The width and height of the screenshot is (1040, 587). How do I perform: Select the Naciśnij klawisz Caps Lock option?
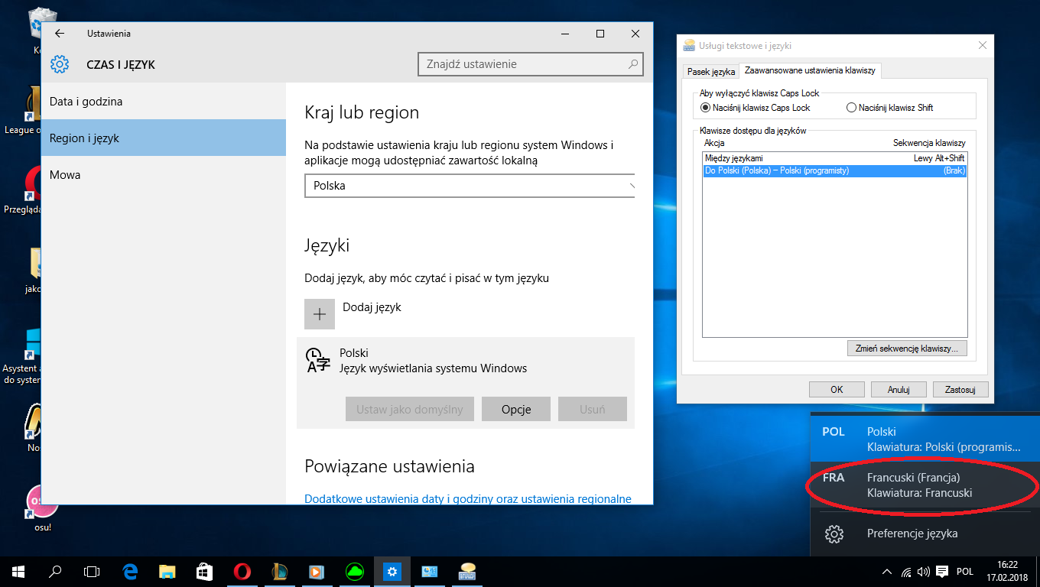[706, 108]
